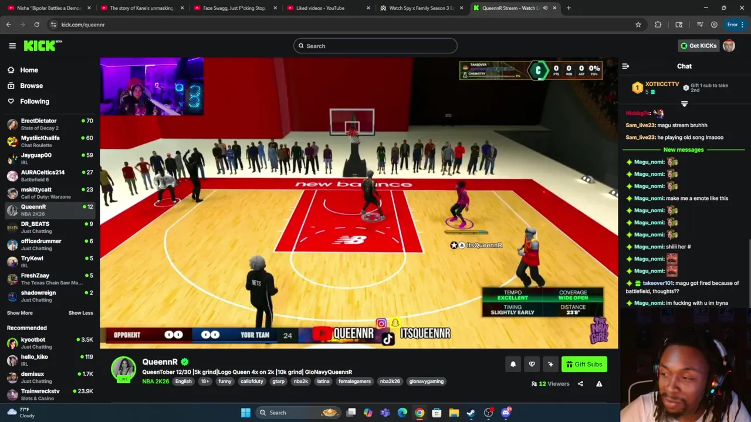The height and width of the screenshot is (422, 751).
Task: Select Jayguap00 channel in sidebar
Action: click(50, 158)
